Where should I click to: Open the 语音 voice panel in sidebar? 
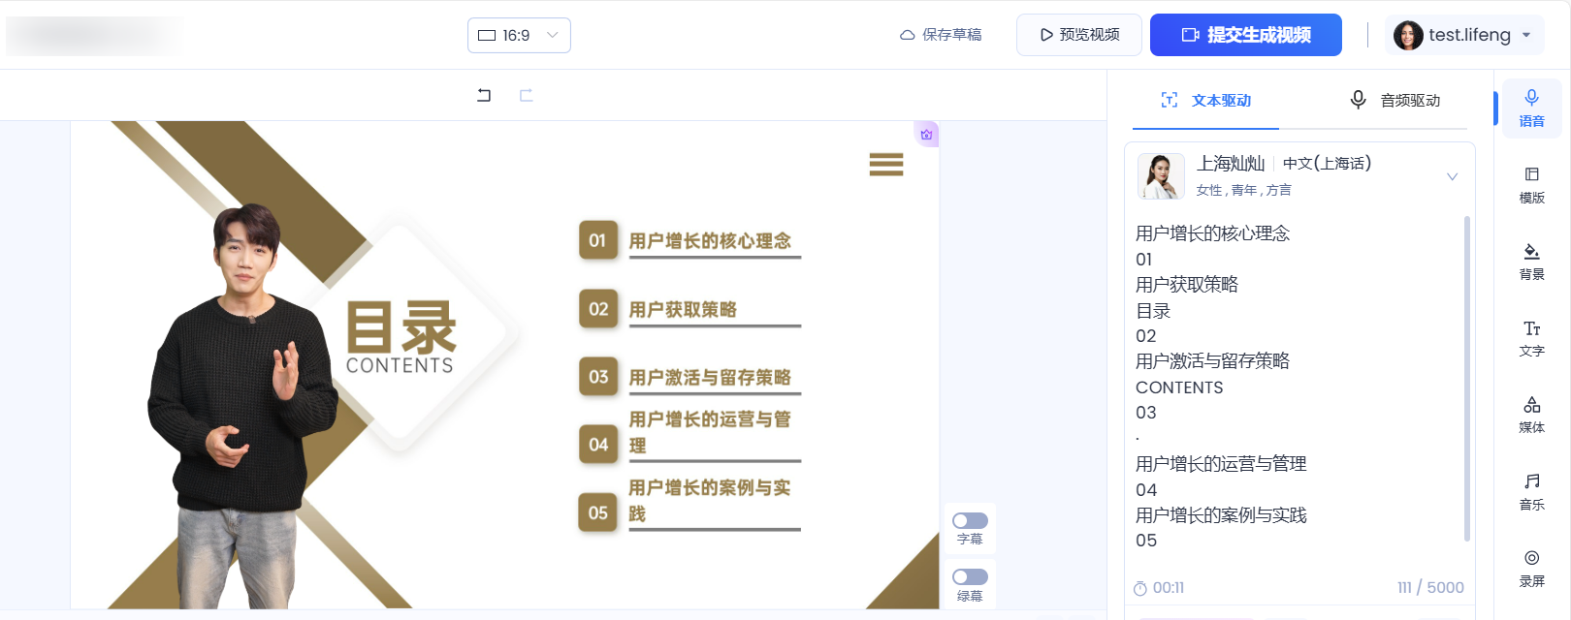[x=1531, y=108]
